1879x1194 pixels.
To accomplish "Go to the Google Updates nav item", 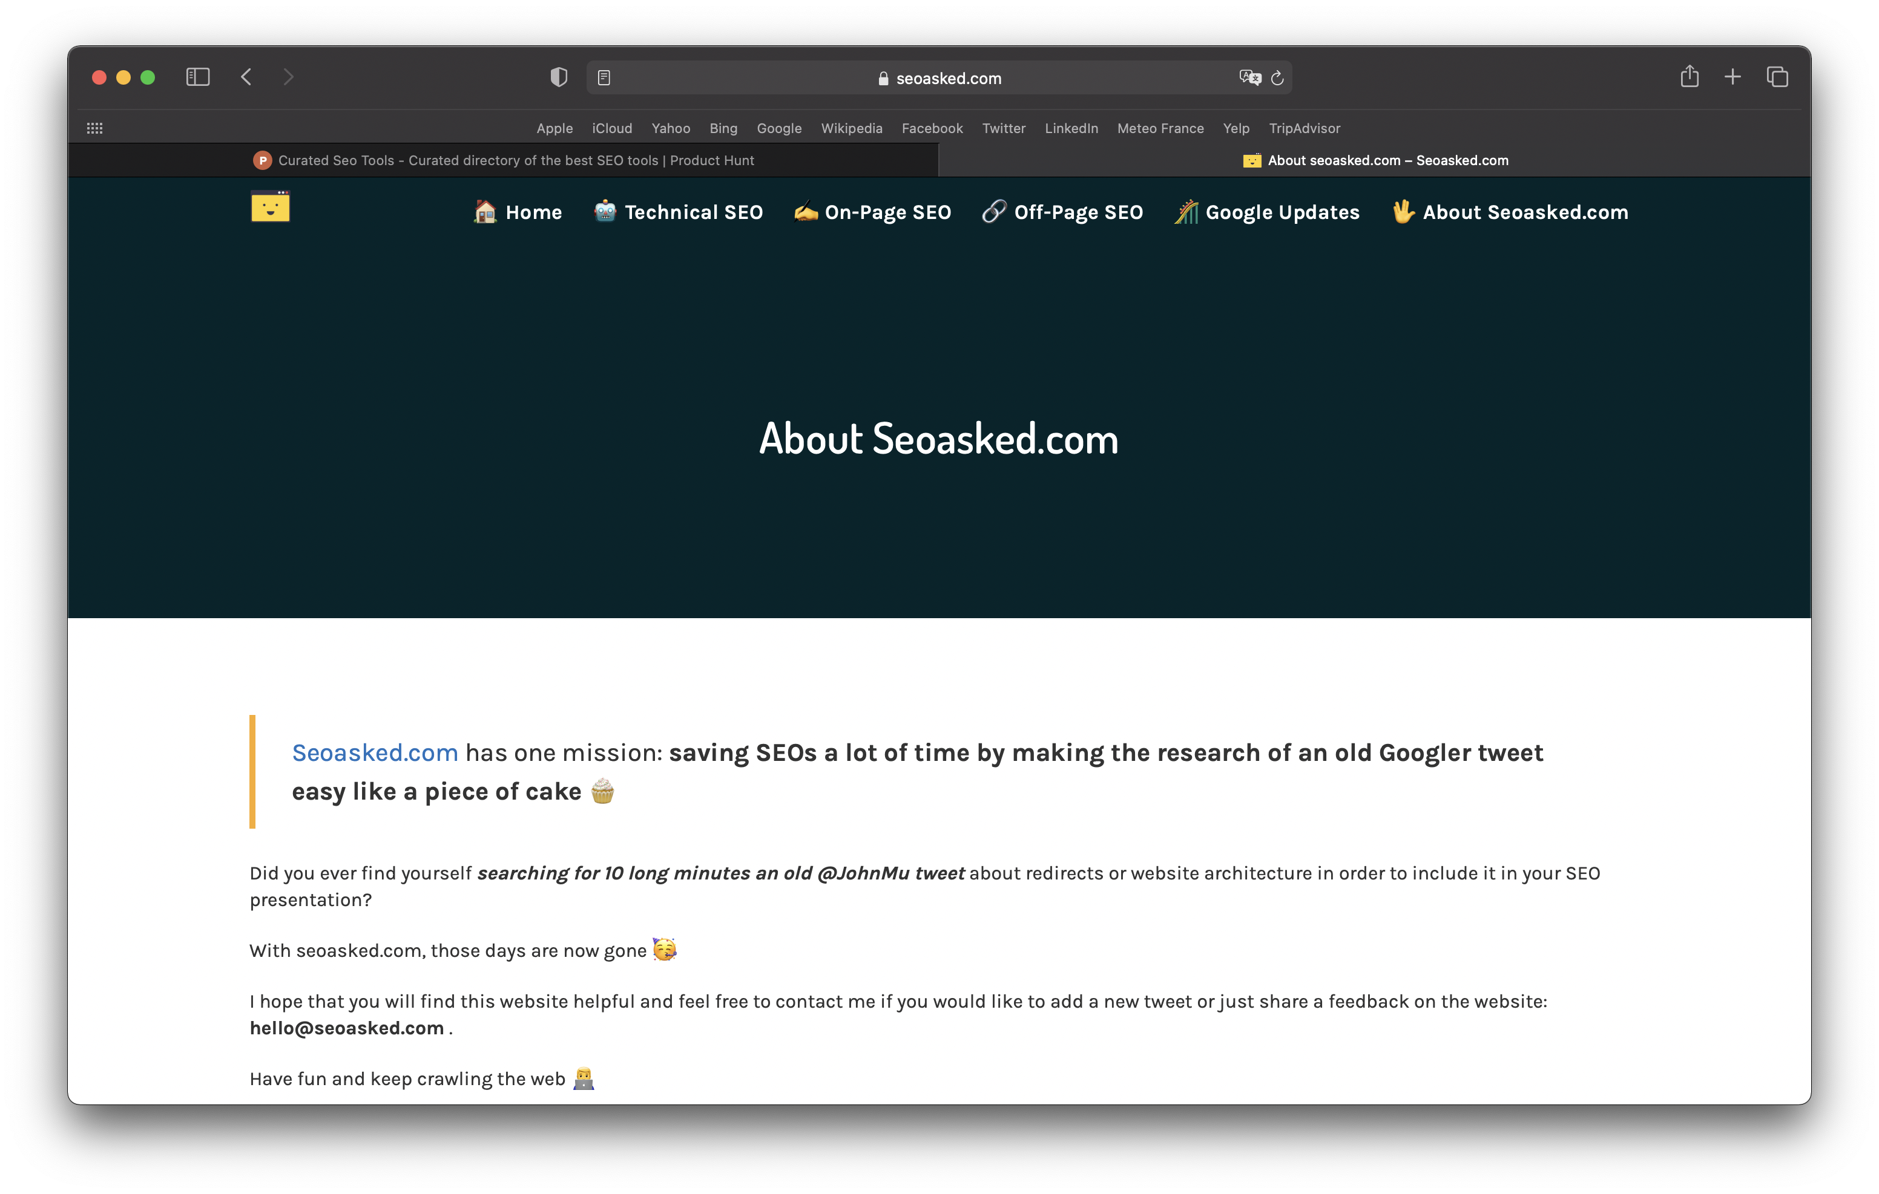I will pyautogui.click(x=1267, y=212).
